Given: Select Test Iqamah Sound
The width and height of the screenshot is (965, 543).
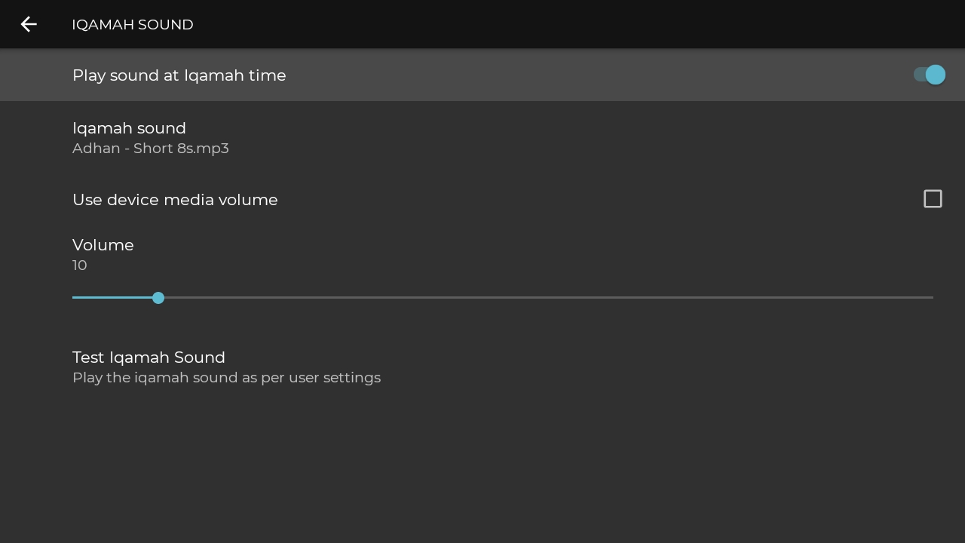Looking at the screenshot, I should point(482,367).
